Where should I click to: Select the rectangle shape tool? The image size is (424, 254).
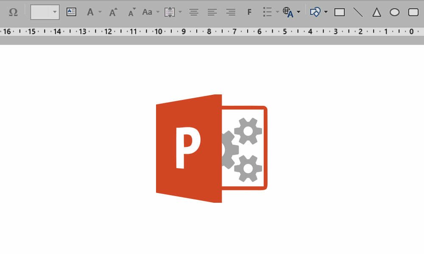click(340, 12)
